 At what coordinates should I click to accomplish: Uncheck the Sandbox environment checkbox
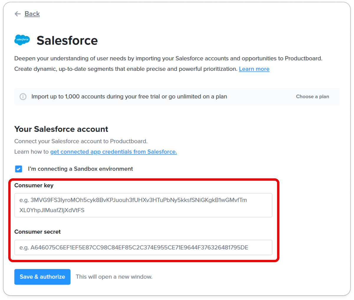click(19, 169)
